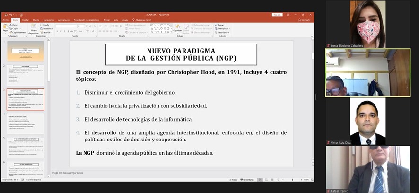Click ¿Qué desea hacer? search box
419x193 pixels.
142,20
